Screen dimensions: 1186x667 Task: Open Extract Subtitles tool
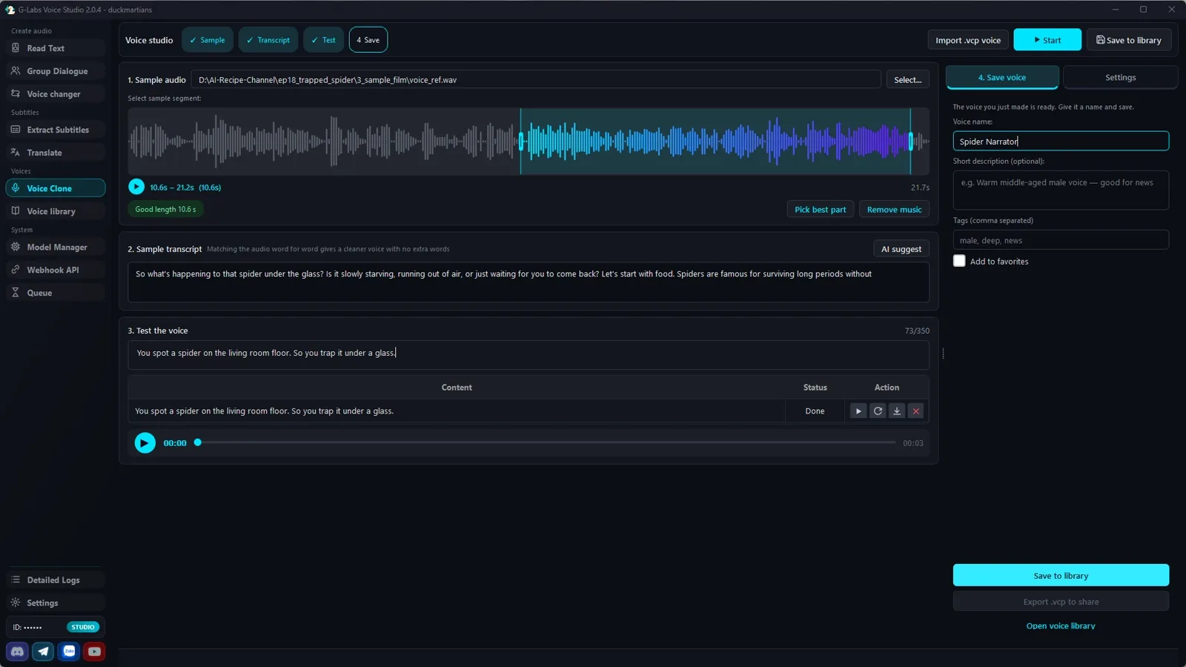click(x=56, y=130)
